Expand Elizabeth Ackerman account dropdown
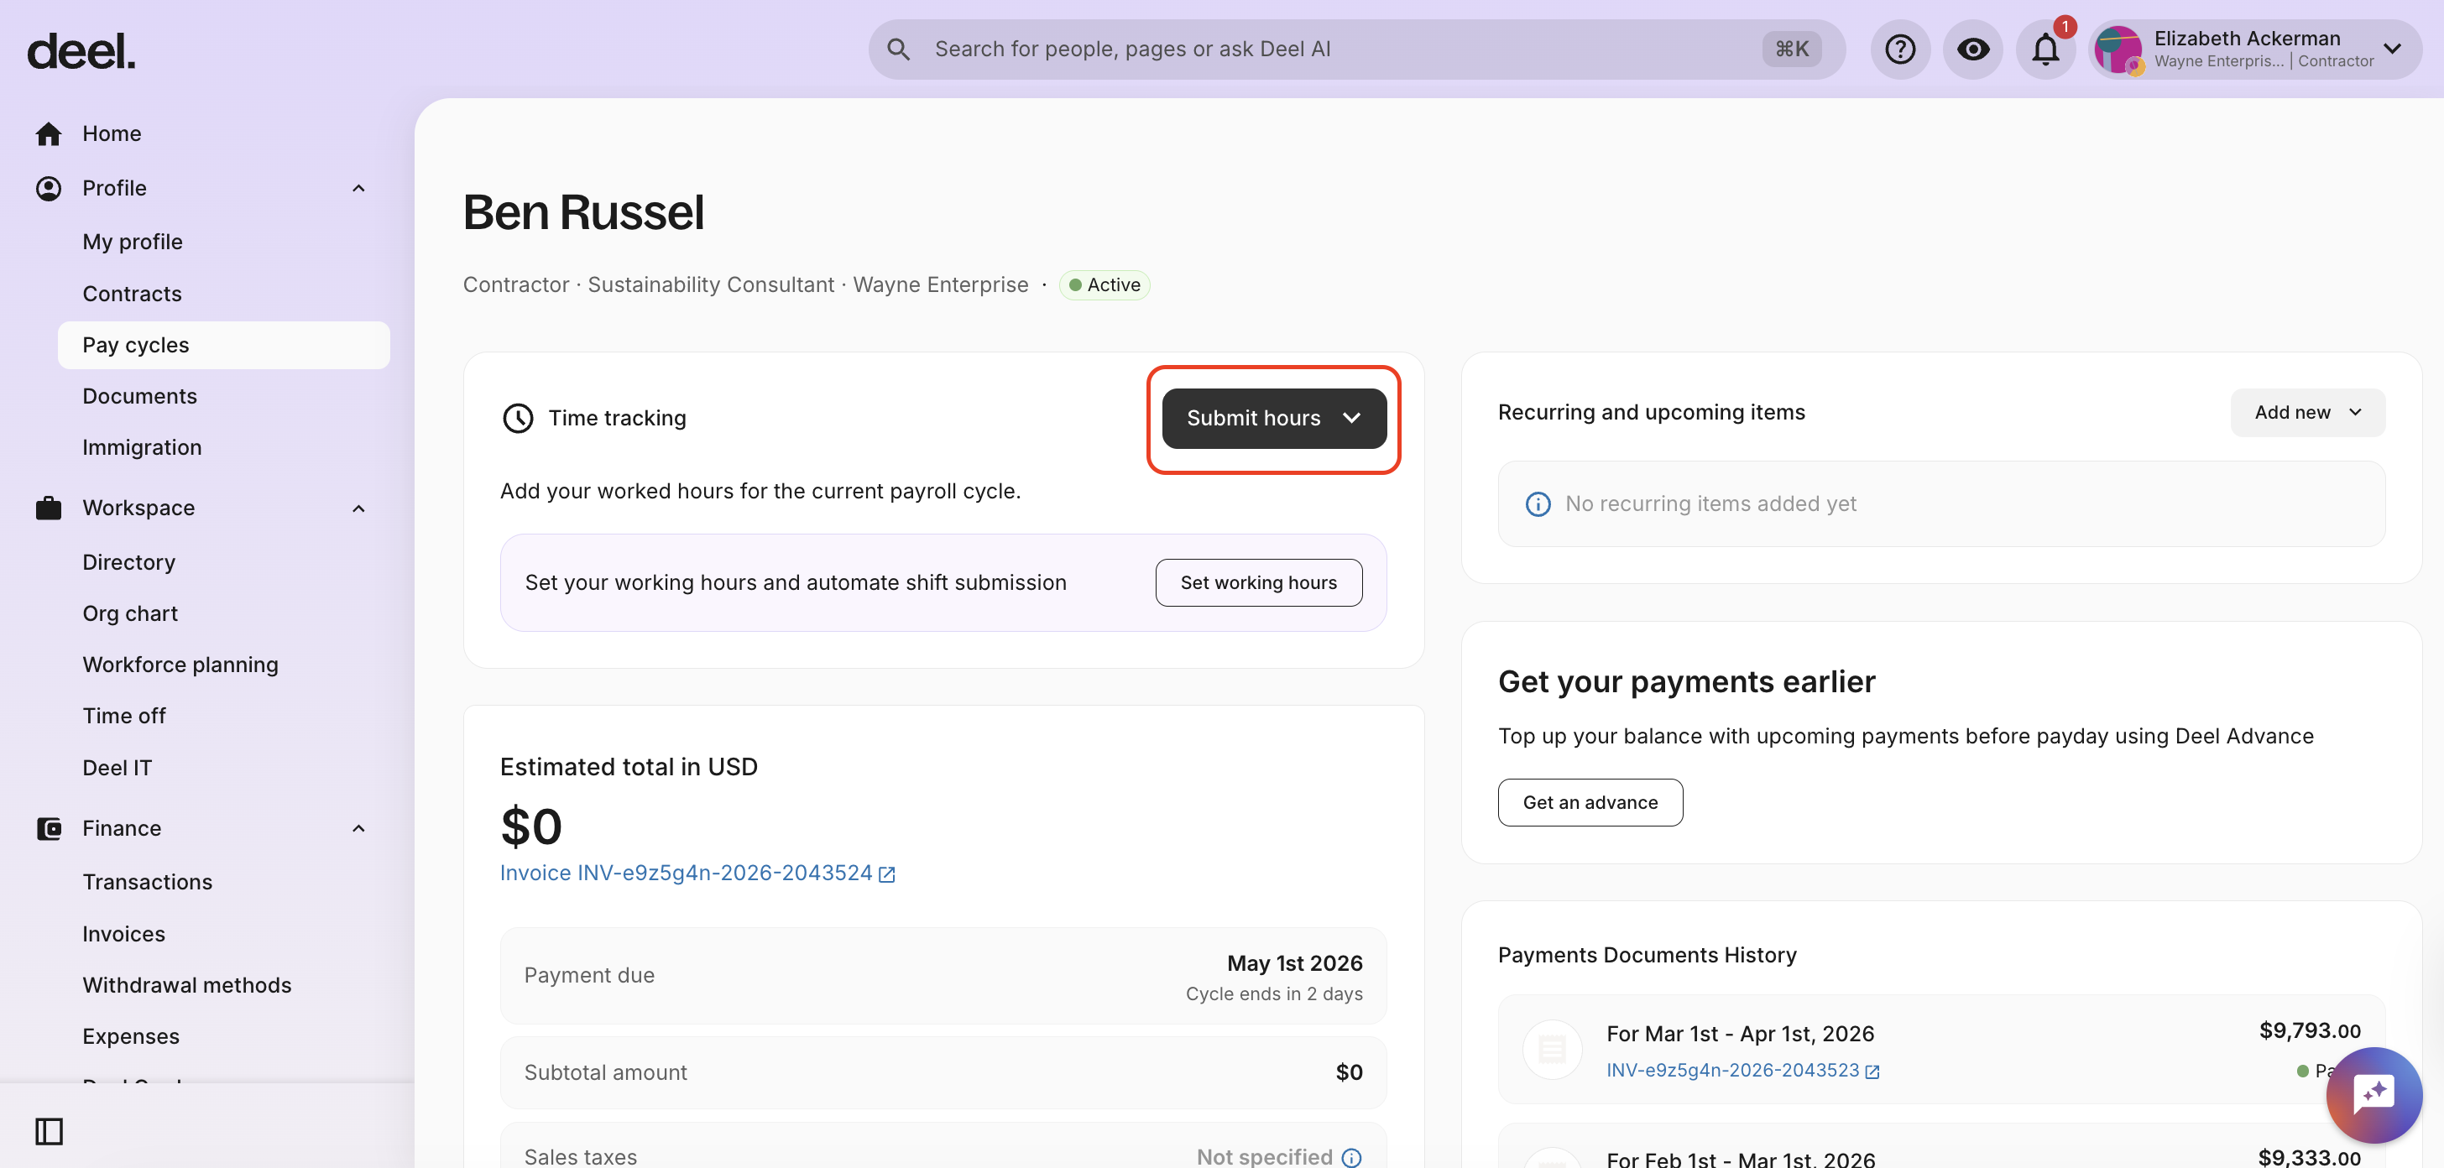The width and height of the screenshot is (2444, 1168). [2392, 50]
